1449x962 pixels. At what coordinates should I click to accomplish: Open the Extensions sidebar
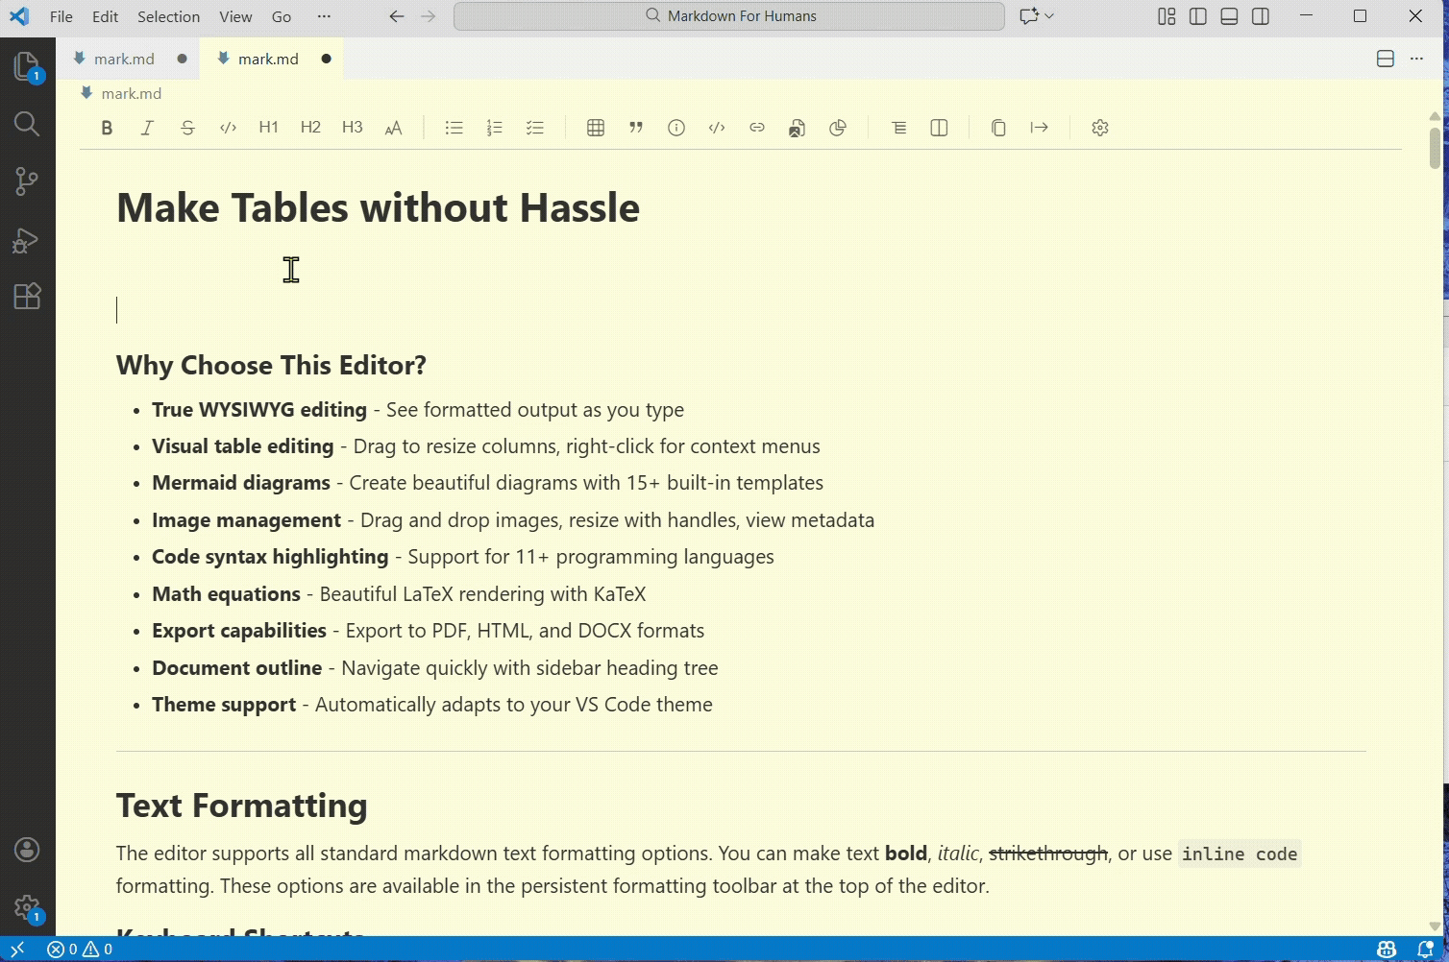point(27,296)
